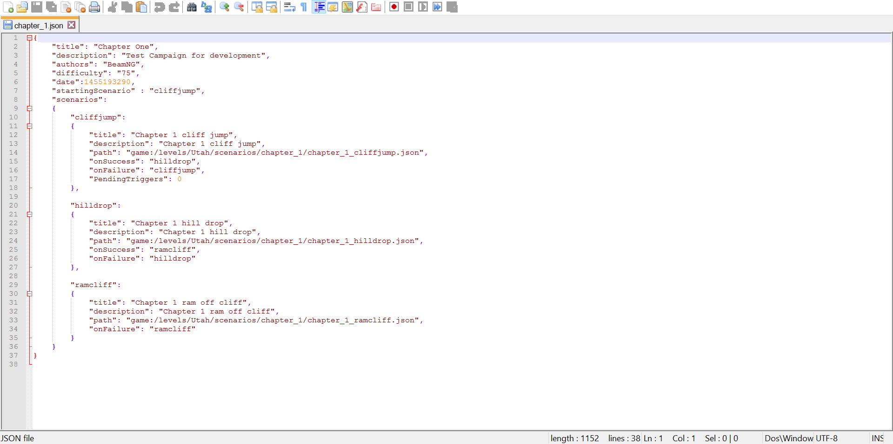Play back the recorded macro
This screenshot has height=444, width=893.
pyautogui.click(x=423, y=7)
